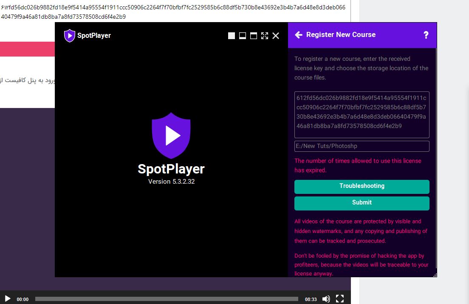Screen dimensions: 469x304
Task: Play the video in the bottom player
Action: 8,299
